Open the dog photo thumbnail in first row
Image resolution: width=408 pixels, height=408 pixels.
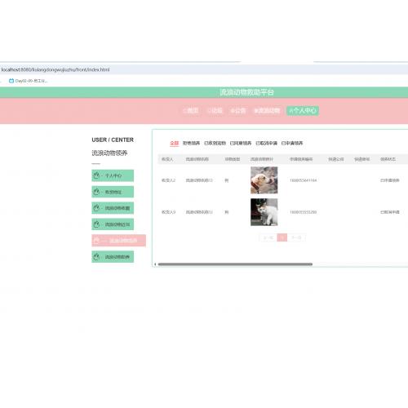pos(264,180)
